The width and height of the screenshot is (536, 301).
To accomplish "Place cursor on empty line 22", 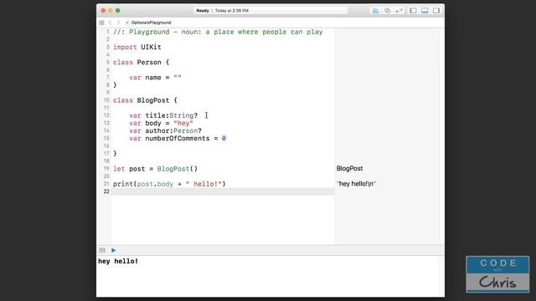I will (223, 191).
